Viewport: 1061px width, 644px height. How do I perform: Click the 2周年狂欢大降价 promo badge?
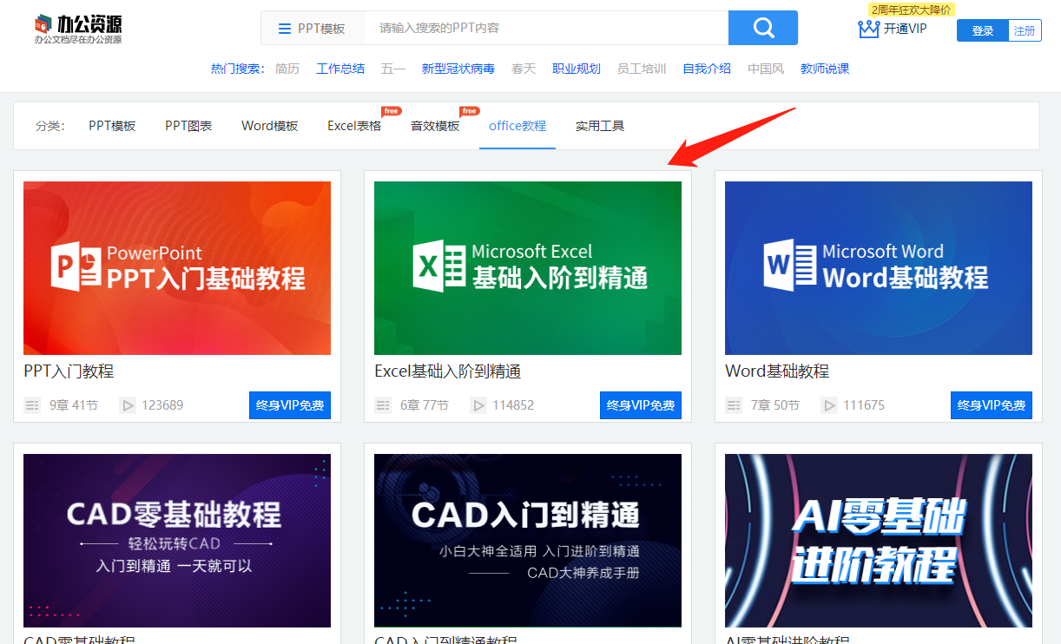click(911, 10)
